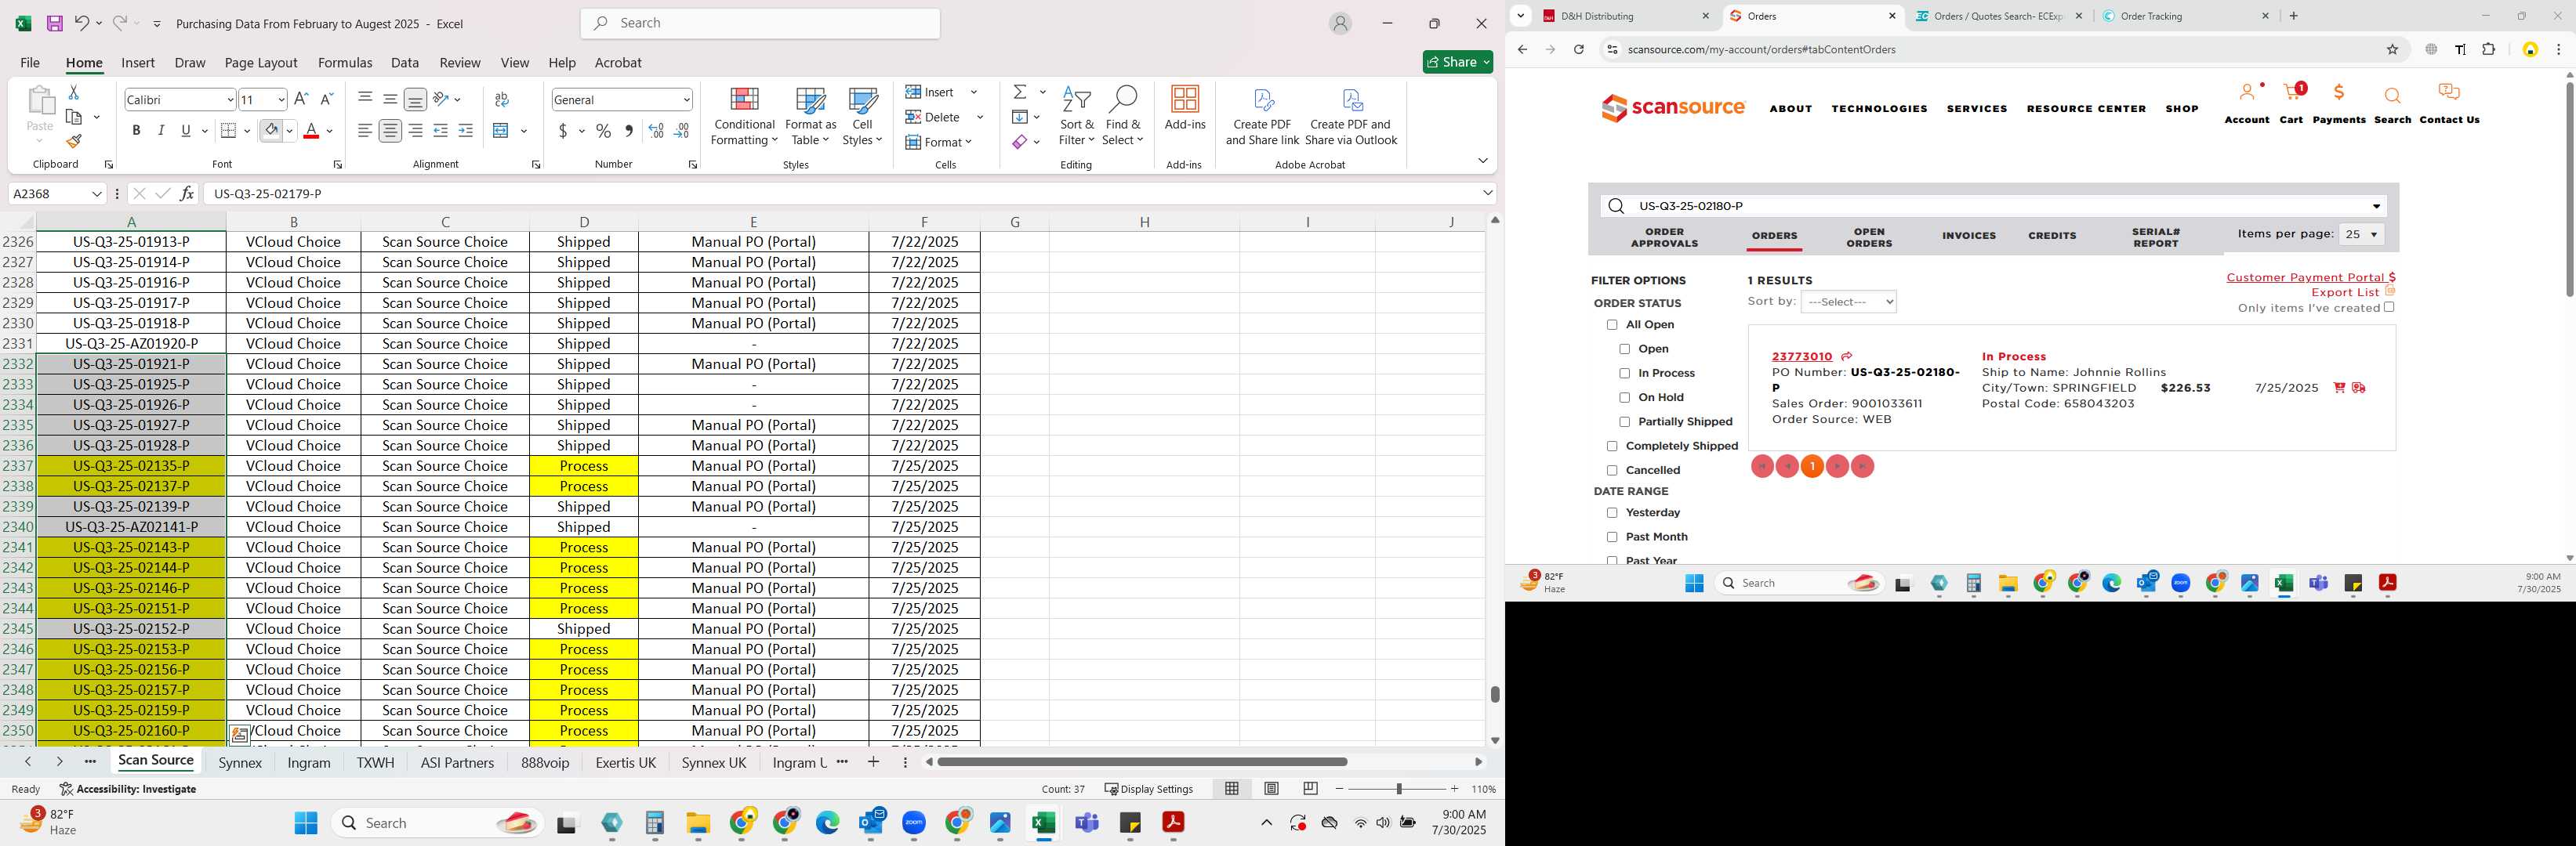Switch to the Synnex worksheet tab
Screen dimensions: 2576x846
[240, 762]
